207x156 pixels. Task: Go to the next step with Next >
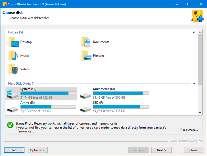tap(161, 150)
